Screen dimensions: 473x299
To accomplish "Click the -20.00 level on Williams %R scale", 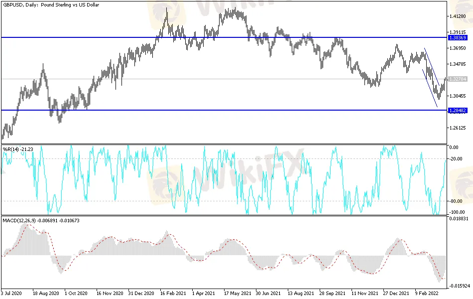I will [456, 159].
